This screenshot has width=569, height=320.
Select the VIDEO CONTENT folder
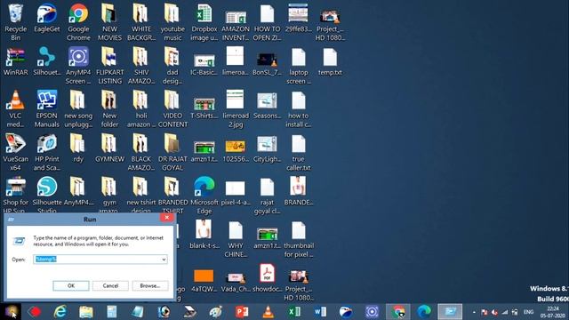[172, 108]
